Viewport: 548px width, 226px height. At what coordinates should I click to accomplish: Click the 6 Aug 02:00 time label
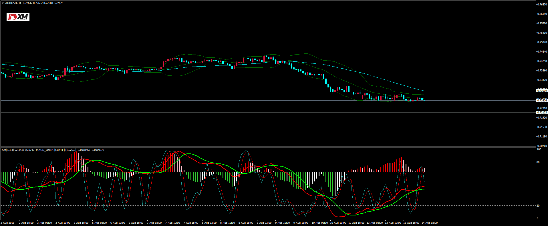[99, 223]
